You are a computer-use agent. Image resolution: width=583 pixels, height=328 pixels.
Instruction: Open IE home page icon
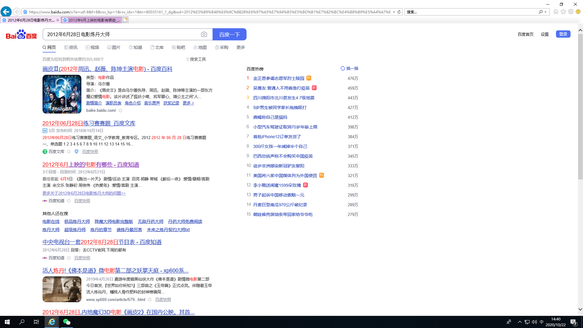(556, 12)
